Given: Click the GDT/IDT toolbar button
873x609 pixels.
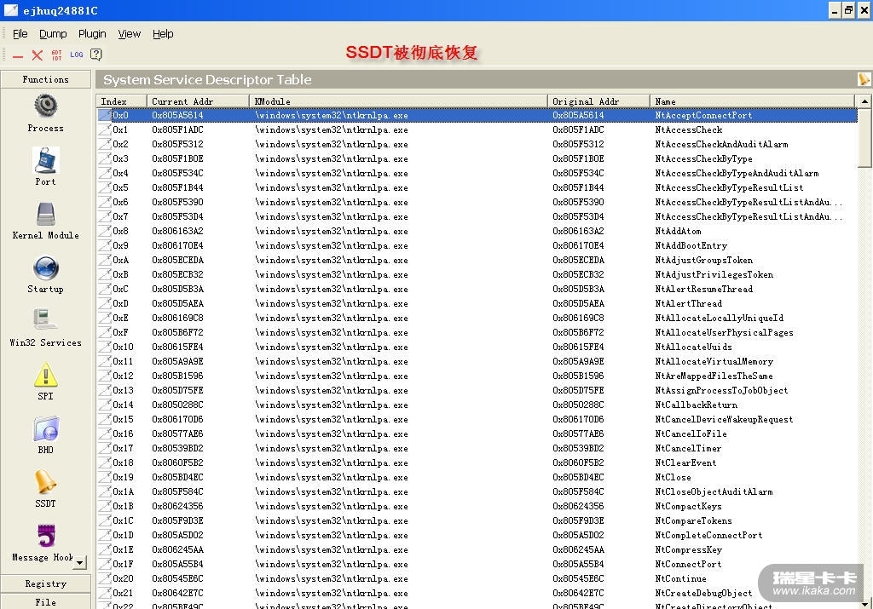Looking at the screenshot, I should click(x=56, y=55).
